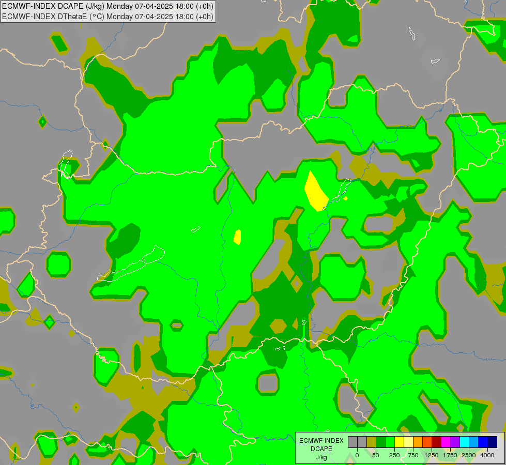Select the dark red legend swatch
The width and height of the screenshot is (506, 465).
tap(437, 442)
